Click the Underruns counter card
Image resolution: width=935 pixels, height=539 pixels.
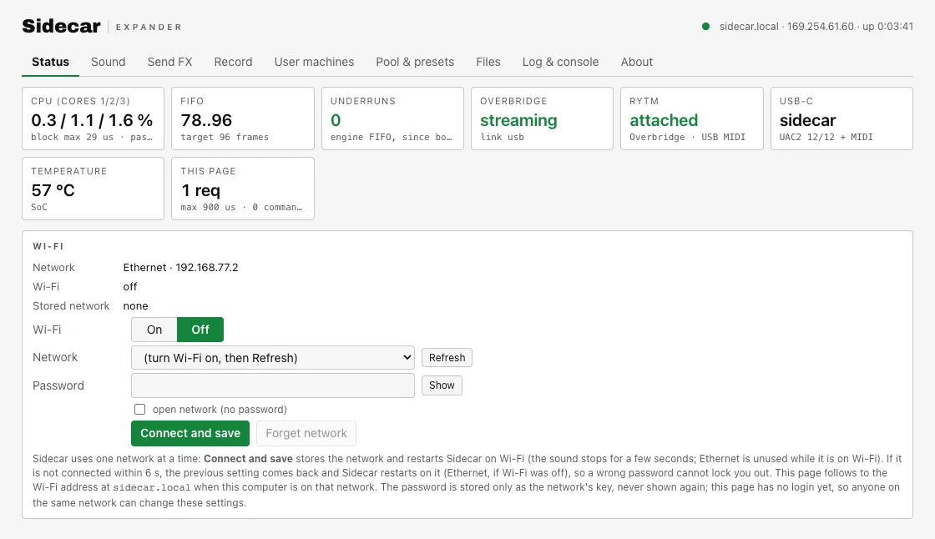click(392, 118)
